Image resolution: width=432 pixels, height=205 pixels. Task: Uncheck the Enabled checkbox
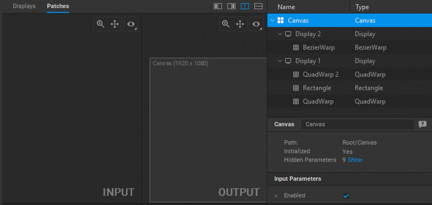point(346,196)
